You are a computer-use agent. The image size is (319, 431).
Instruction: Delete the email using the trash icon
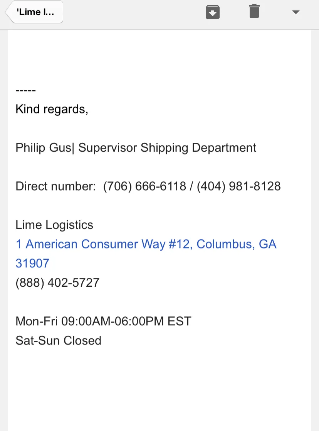point(254,12)
